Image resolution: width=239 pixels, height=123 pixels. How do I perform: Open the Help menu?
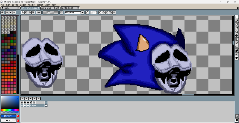pos(54,5)
